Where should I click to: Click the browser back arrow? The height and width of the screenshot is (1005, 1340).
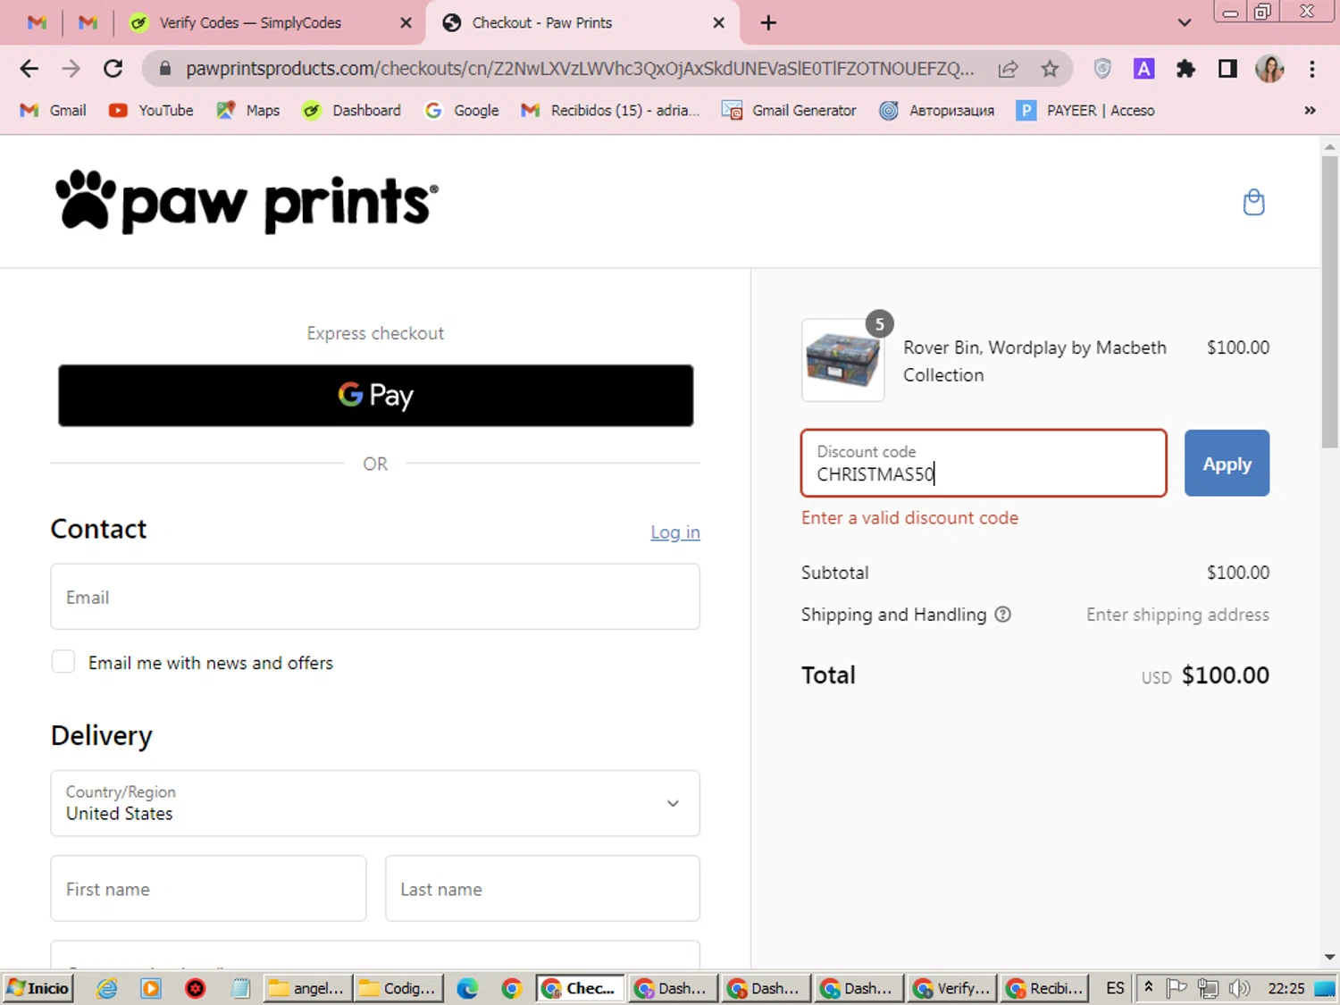coord(29,69)
